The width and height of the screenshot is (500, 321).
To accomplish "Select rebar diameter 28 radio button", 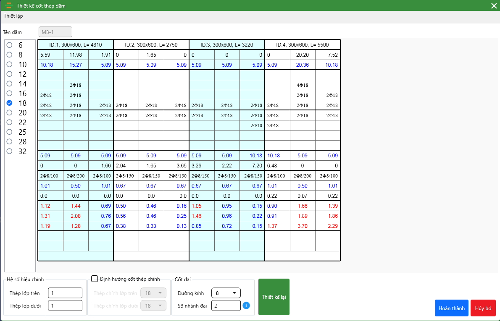I will pos(9,141).
